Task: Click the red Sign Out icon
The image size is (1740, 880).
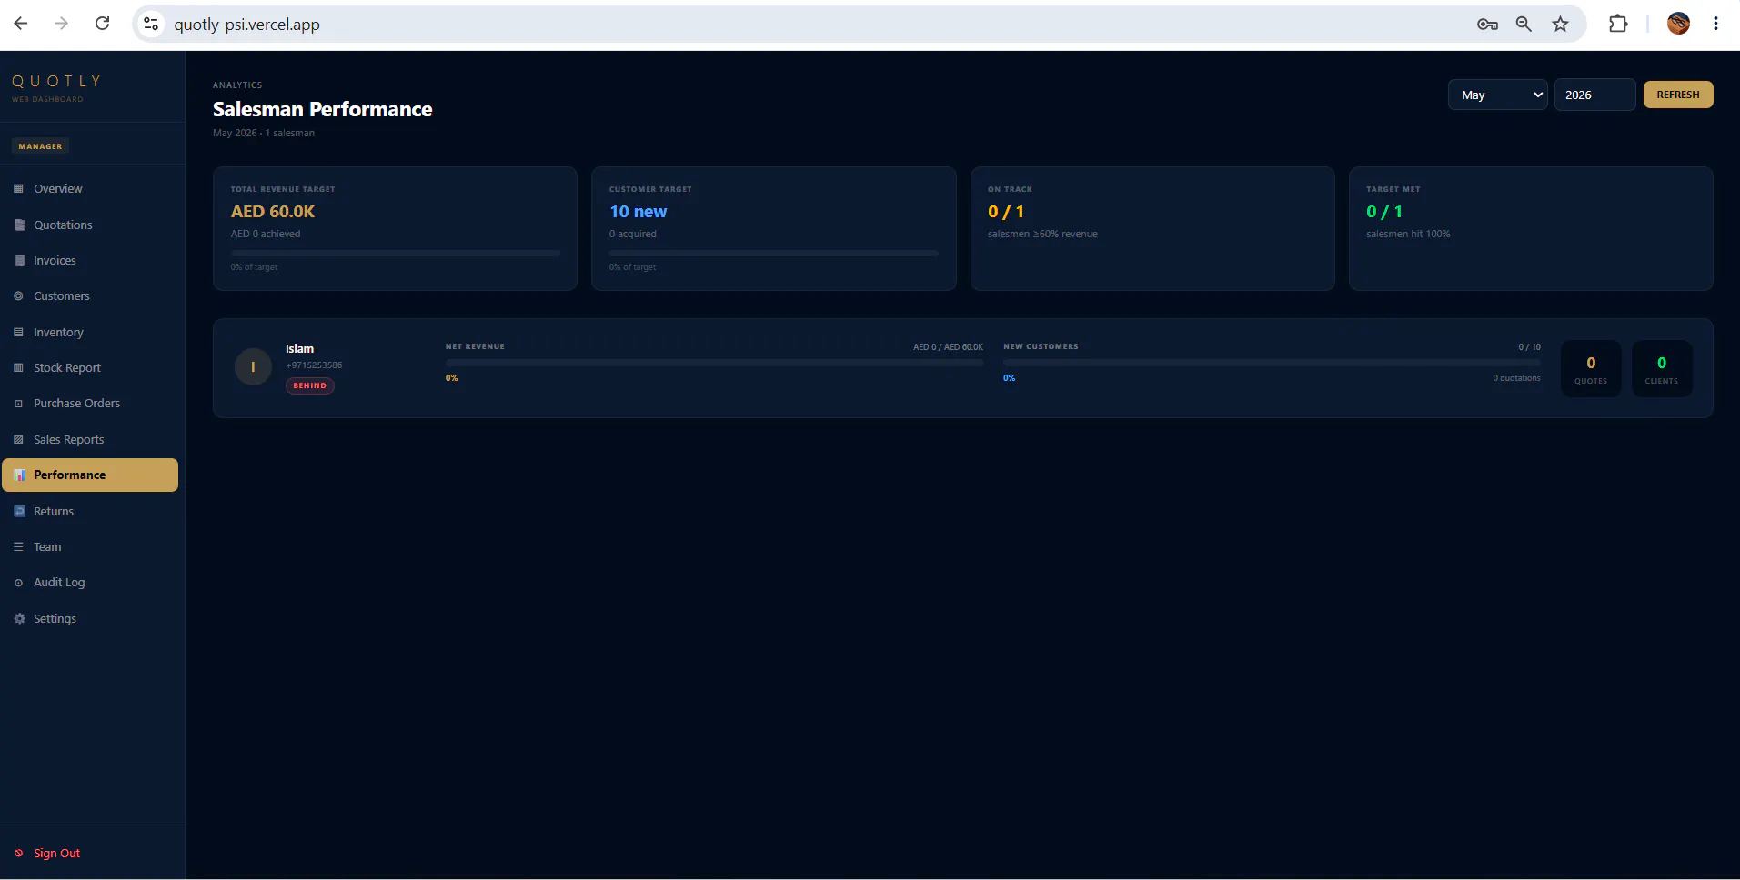Action: [x=18, y=853]
